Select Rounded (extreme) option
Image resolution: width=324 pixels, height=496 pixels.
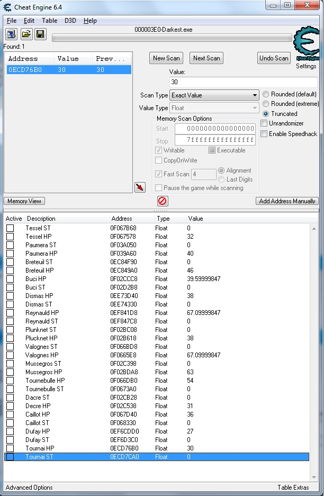[291, 104]
